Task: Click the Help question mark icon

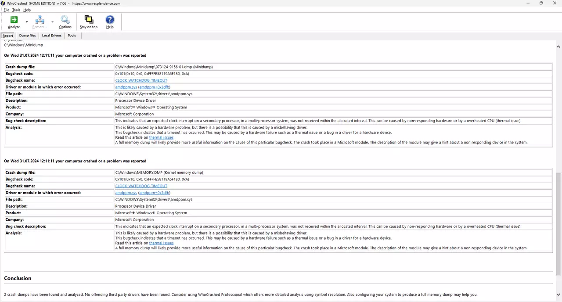Action: (110, 20)
